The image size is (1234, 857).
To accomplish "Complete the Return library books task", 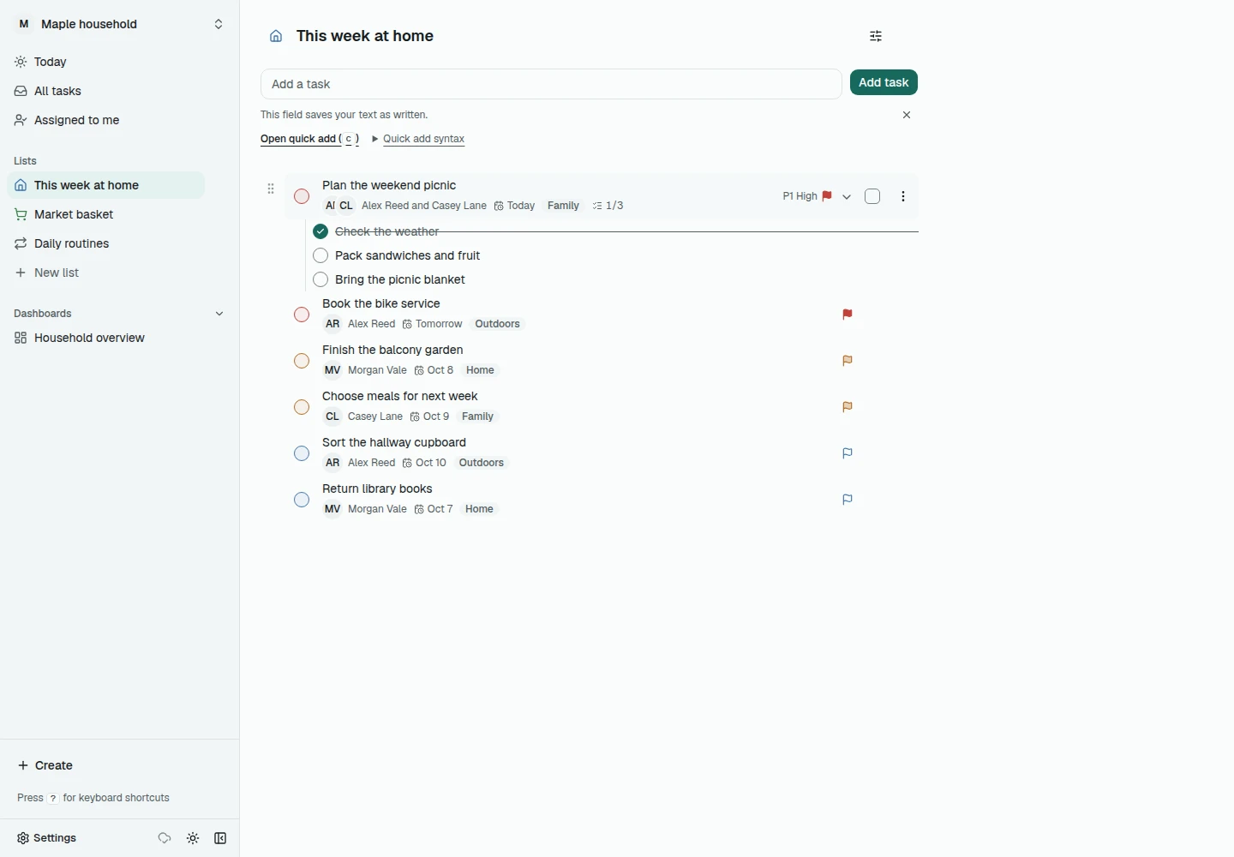I will (302, 500).
